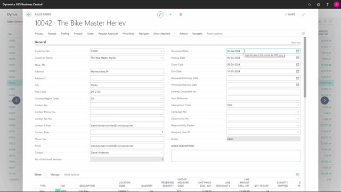
Task: Open the Posting menu
Action: tap(65, 34)
